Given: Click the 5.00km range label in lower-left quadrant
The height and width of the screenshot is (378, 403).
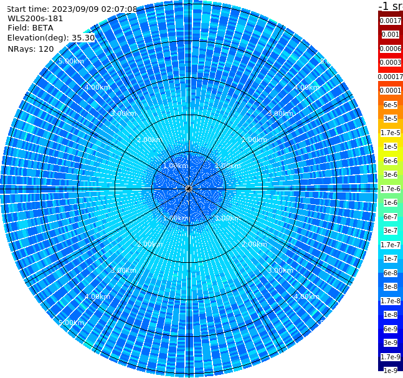Looking at the screenshot, I should pos(71,323).
